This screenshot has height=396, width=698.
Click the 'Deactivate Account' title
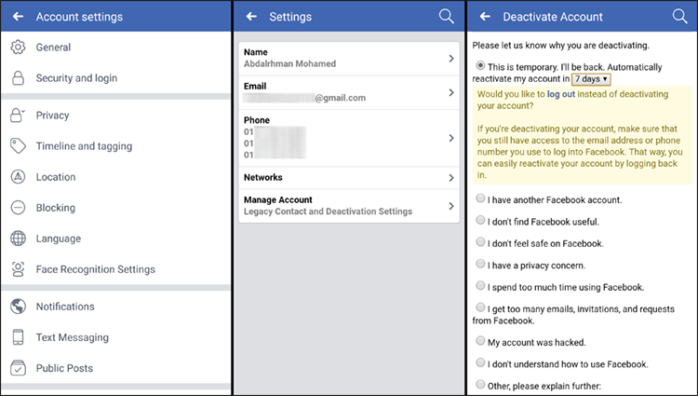pos(553,17)
